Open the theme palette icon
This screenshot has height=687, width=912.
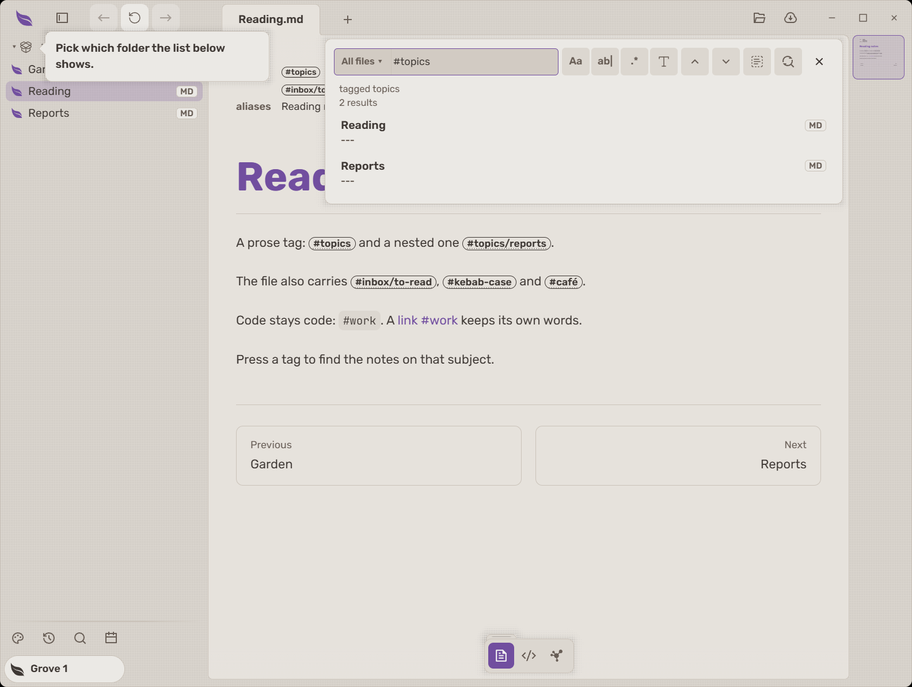click(18, 638)
